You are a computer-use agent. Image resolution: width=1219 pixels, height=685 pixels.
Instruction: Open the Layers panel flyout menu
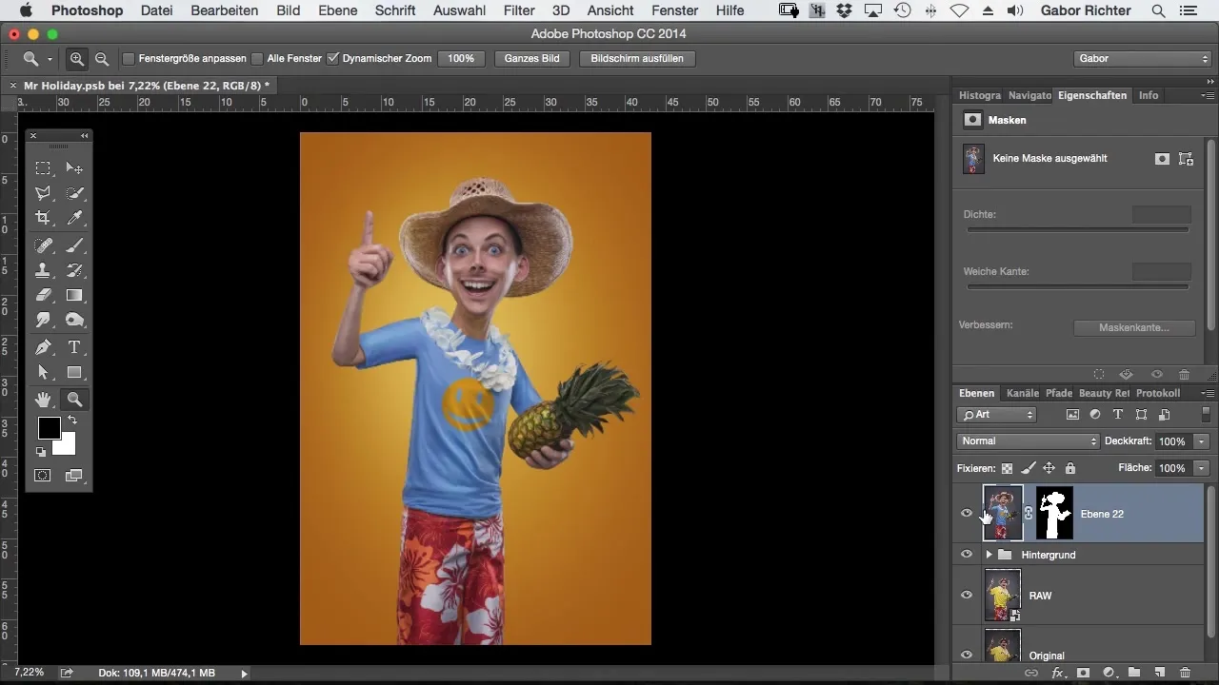[x=1208, y=393]
